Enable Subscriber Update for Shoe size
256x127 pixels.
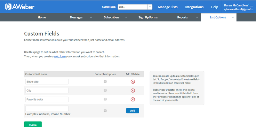[105, 82]
